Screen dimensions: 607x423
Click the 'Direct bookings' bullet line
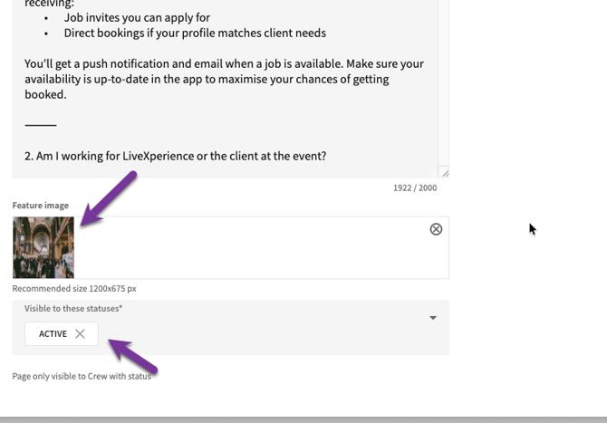click(194, 33)
